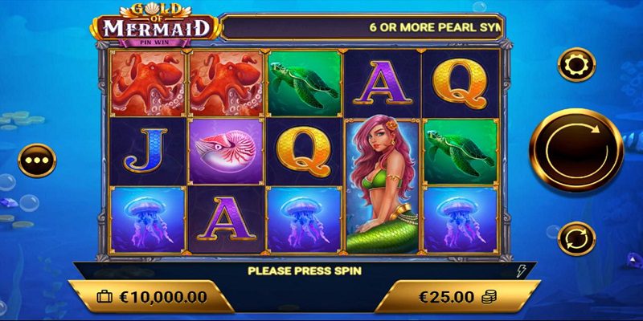Open the €25.00 bet amount panel
Image resolution: width=643 pixels, height=321 pixels.
tap(457, 296)
